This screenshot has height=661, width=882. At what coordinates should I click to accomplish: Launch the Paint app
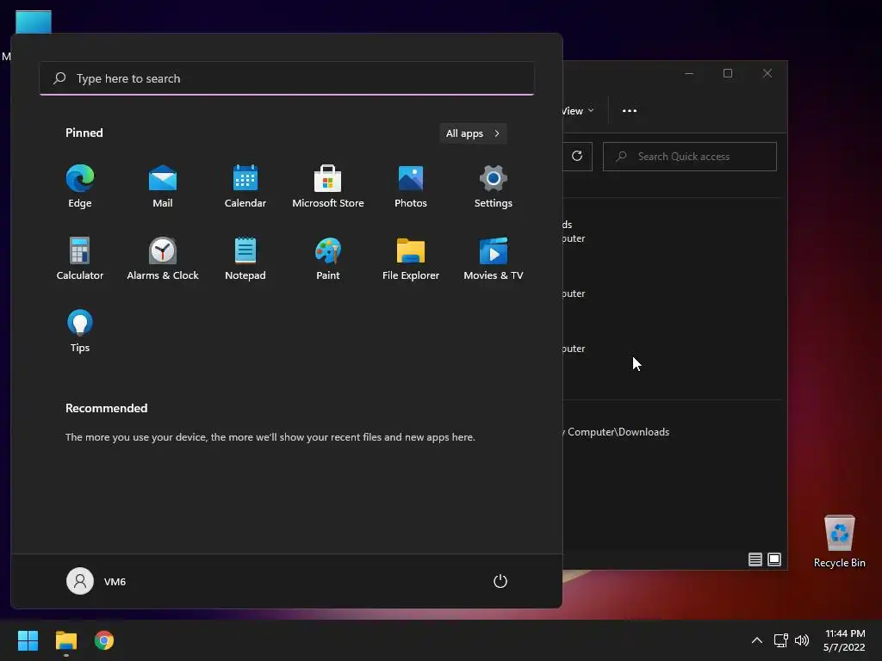point(328,259)
